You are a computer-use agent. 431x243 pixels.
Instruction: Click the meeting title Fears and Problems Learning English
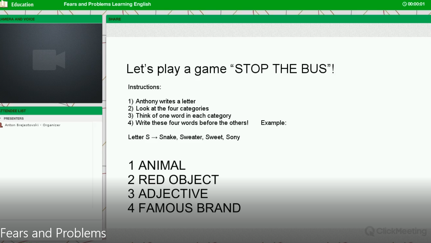point(107,4)
